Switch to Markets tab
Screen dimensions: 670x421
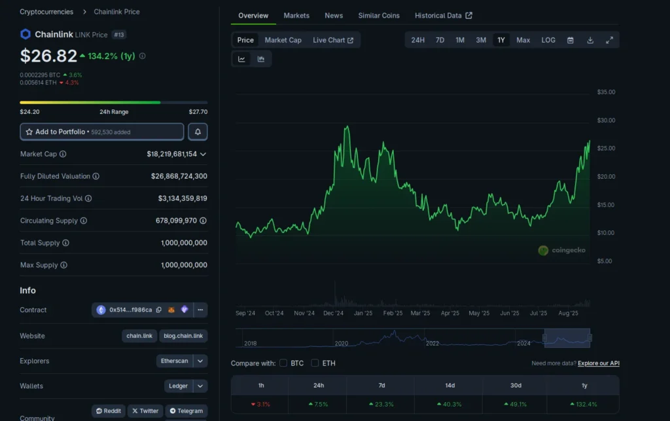tap(296, 16)
